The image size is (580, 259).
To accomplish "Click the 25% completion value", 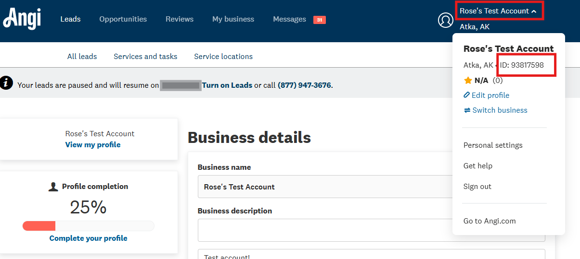I will (89, 207).
